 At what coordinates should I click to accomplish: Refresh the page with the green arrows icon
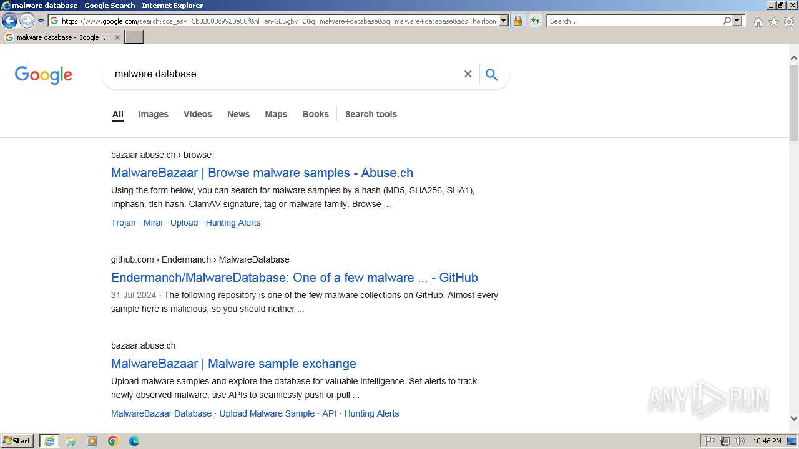[x=536, y=21]
